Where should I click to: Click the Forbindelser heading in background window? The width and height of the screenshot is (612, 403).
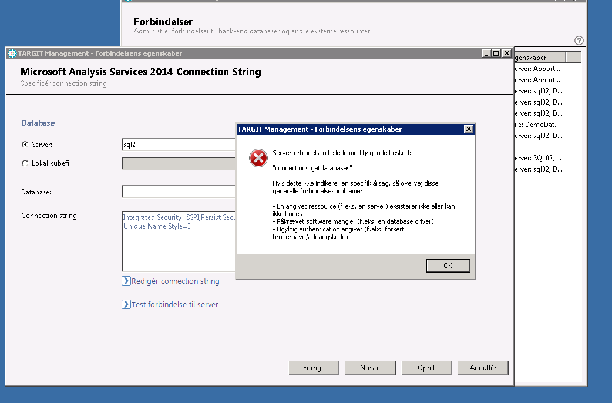pyautogui.click(x=163, y=22)
